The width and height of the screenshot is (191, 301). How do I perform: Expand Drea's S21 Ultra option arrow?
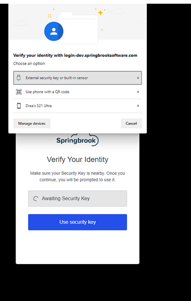tap(138, 106)
